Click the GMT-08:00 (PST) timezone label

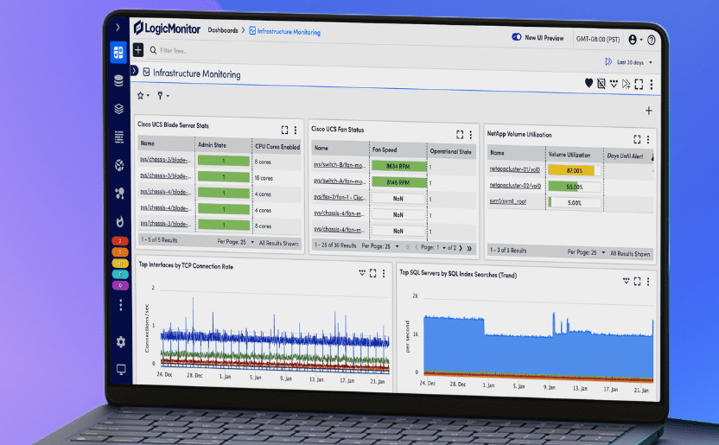[598, 40]
